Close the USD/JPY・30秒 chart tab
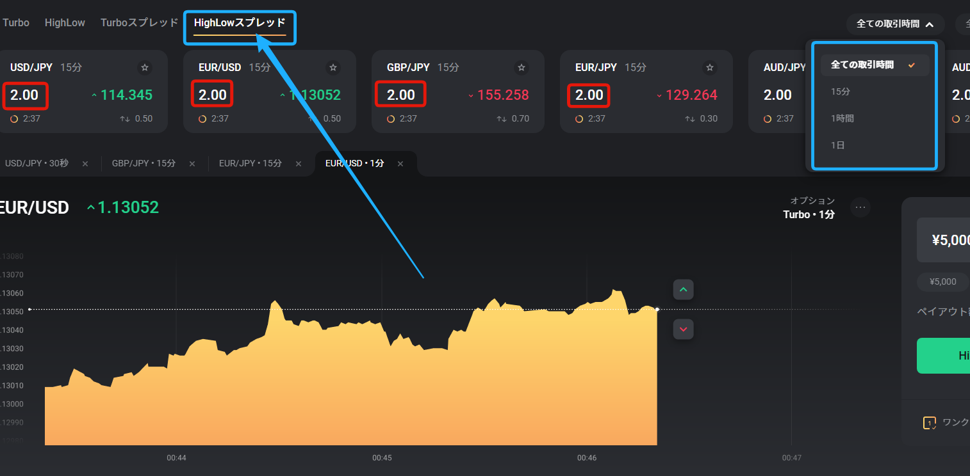The height and width of the screenshot is (476, 970). tap(85, 164)
